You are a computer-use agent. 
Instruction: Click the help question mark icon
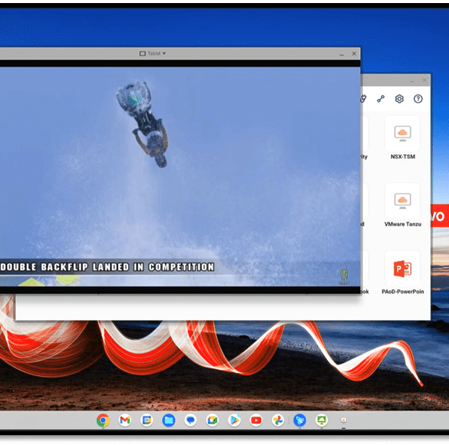click(x=418, y=99)
